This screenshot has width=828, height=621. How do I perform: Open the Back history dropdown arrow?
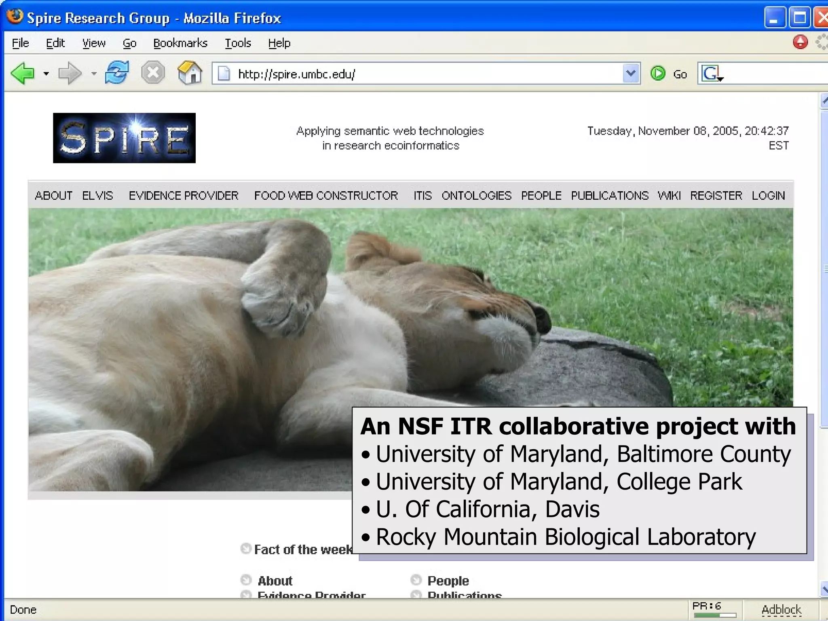point(46,74)
